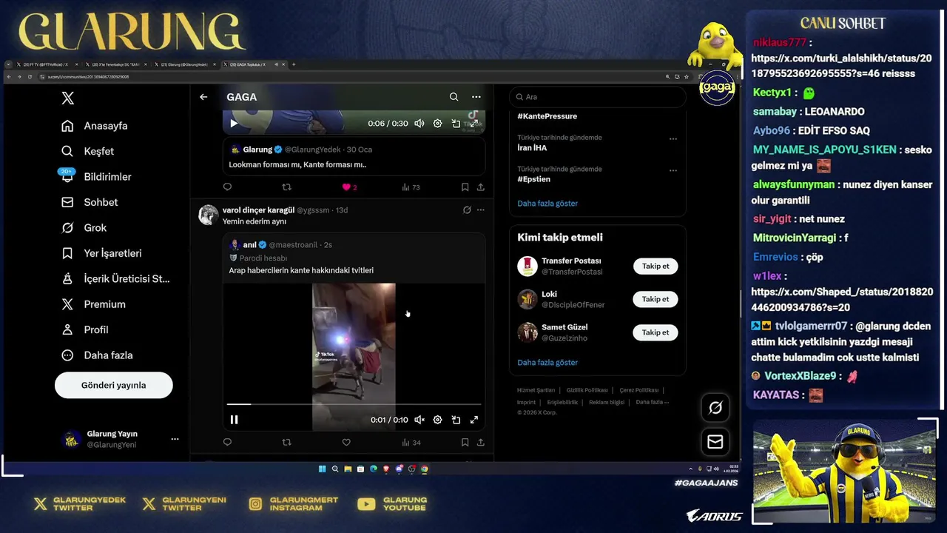
Task: Click the Ara search field
Action: click(597, 97)
